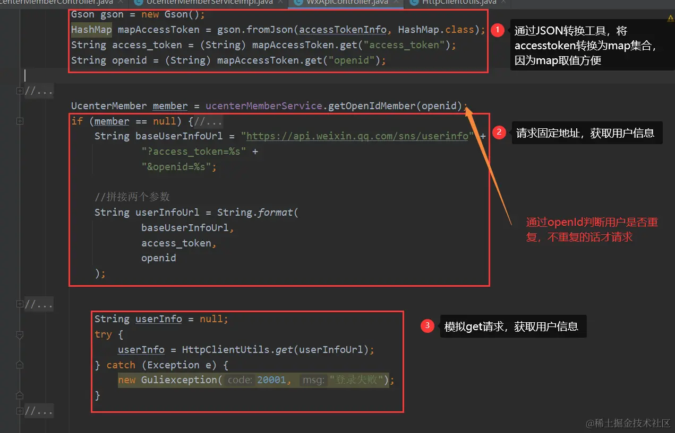675x433 pixels.
Task: Click the //拼接两个参数 comment
Action: pos(132,197)
